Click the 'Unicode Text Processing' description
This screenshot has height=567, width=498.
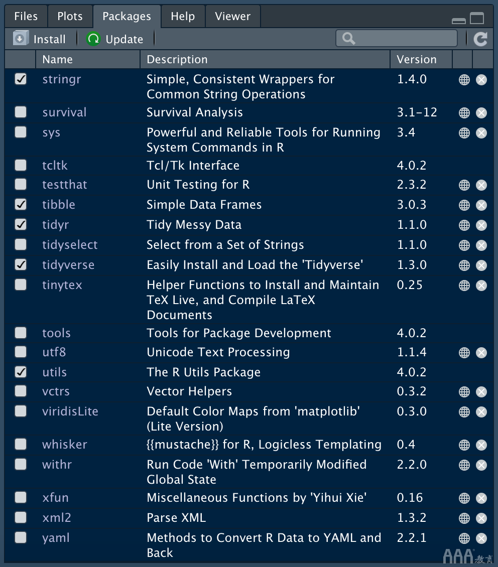[218, 352]
